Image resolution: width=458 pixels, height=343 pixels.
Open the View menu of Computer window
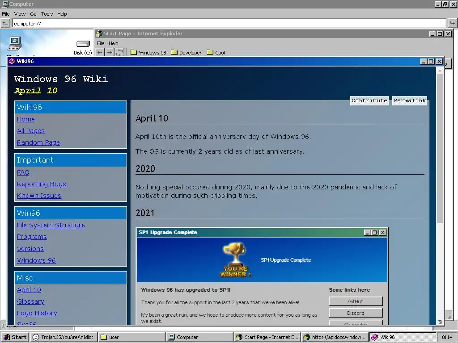(x=20, y=14)
